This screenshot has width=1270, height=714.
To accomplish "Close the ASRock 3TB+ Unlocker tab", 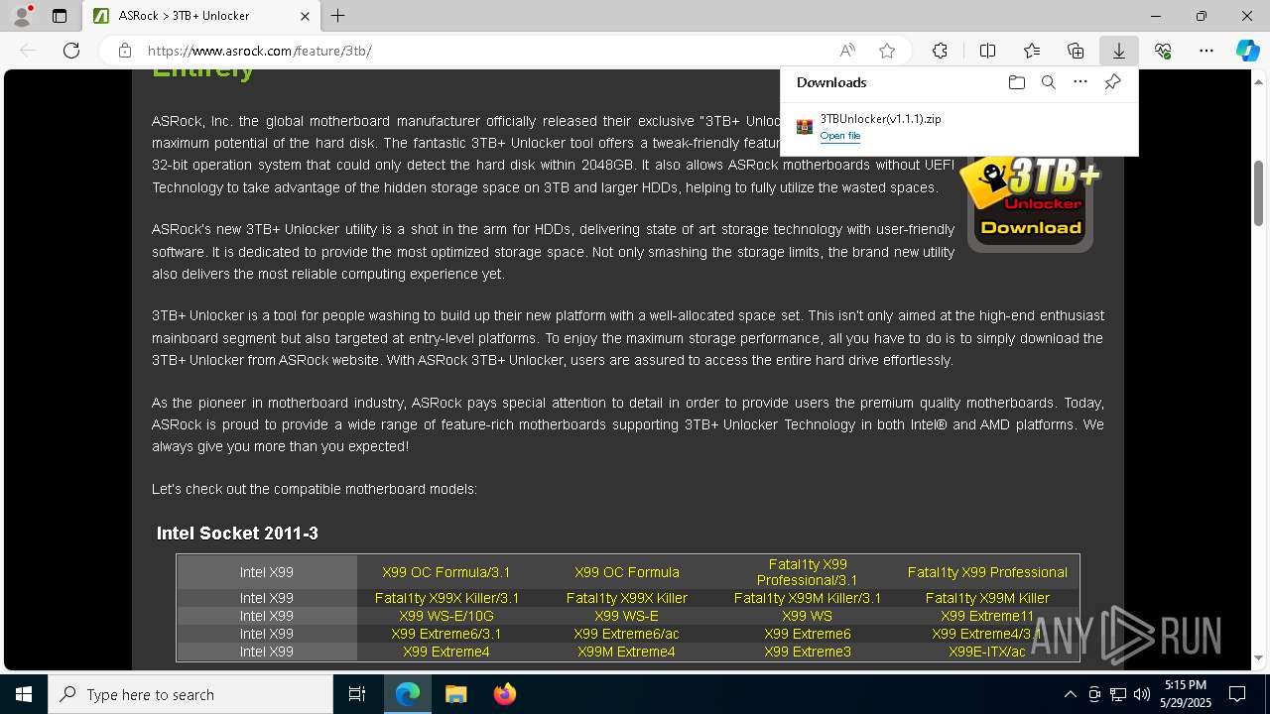I will point(306,16).
